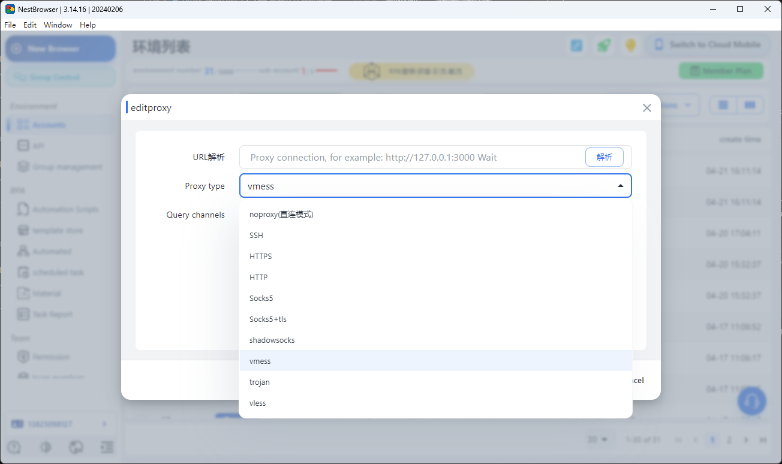782x464 pixels.
Task: Click the green Member Plan button
Action: [x=721, y=70]
